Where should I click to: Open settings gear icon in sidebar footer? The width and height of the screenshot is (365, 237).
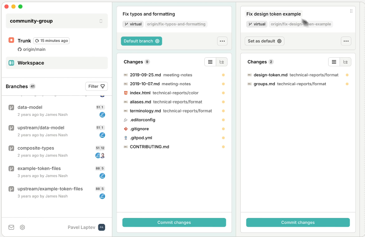coord(22,227)
